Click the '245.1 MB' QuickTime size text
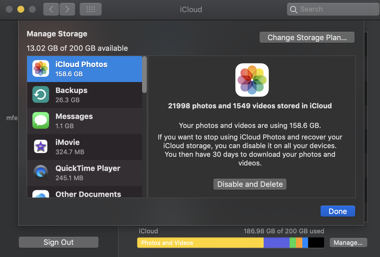The image size is (380, 257). click(x=69, y=178)
